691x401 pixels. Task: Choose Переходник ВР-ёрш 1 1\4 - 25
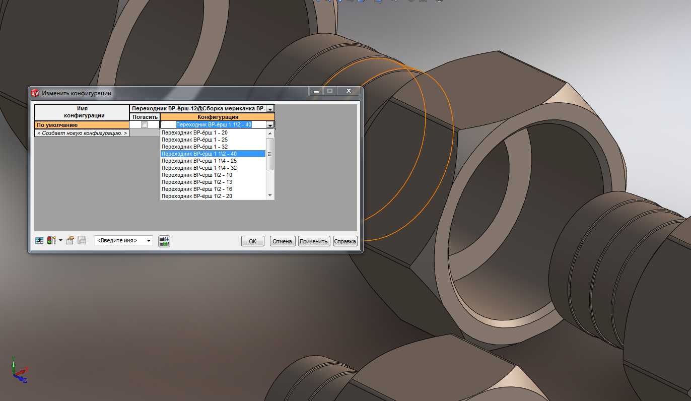[x=213, y=161]
